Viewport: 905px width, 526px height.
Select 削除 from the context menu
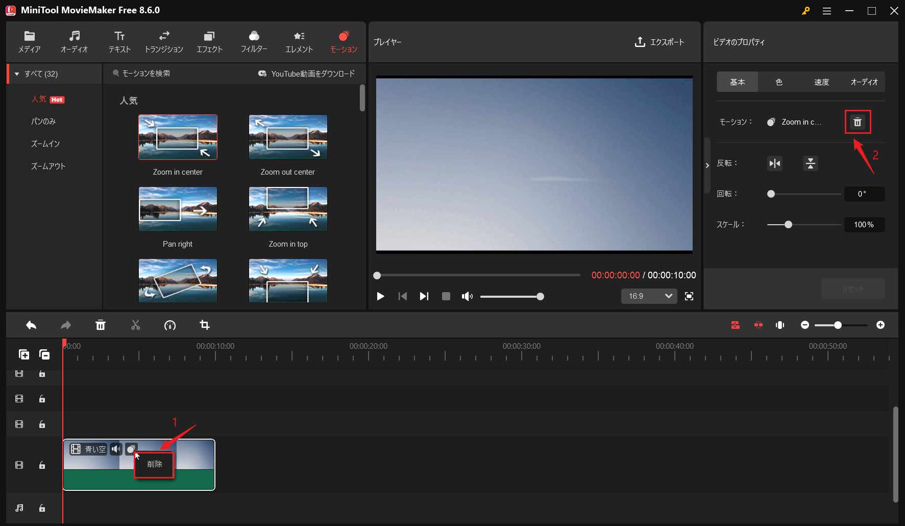click(x=154, y=465)
